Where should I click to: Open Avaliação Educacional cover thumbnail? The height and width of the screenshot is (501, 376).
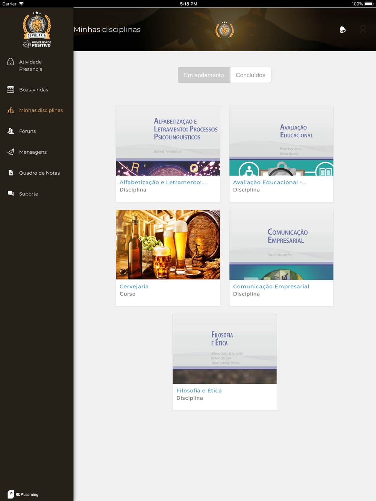[x=281, y=141]
